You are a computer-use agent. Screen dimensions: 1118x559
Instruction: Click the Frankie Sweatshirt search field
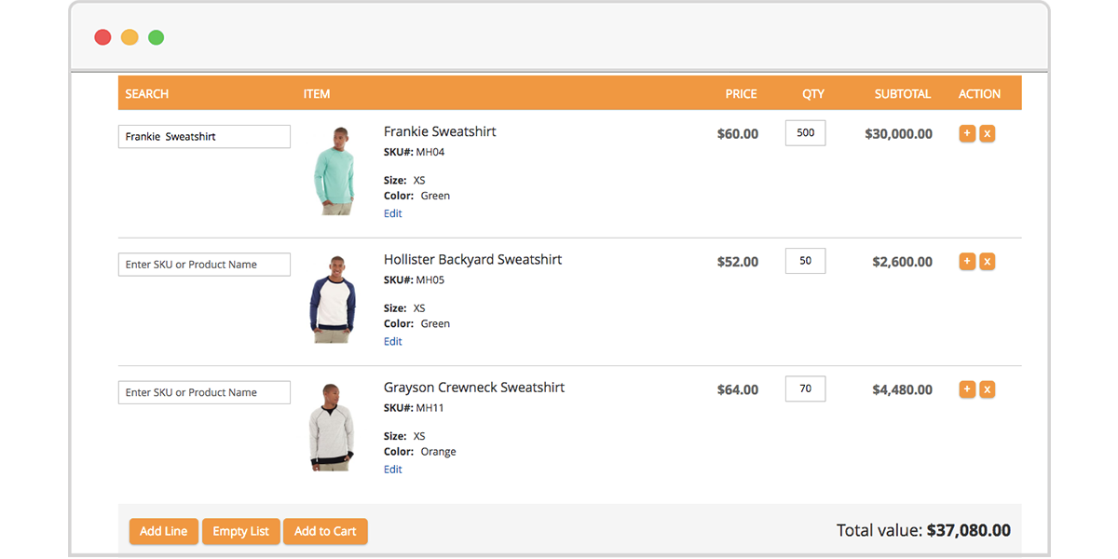tap(203, 136)
